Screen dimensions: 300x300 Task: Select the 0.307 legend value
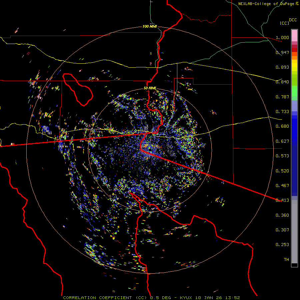click(282, 230)
